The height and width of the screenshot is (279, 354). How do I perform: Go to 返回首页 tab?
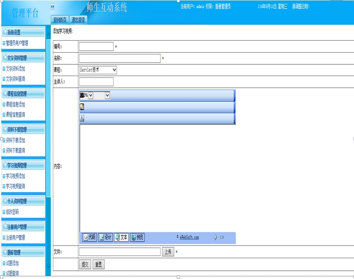click(60, 20)
